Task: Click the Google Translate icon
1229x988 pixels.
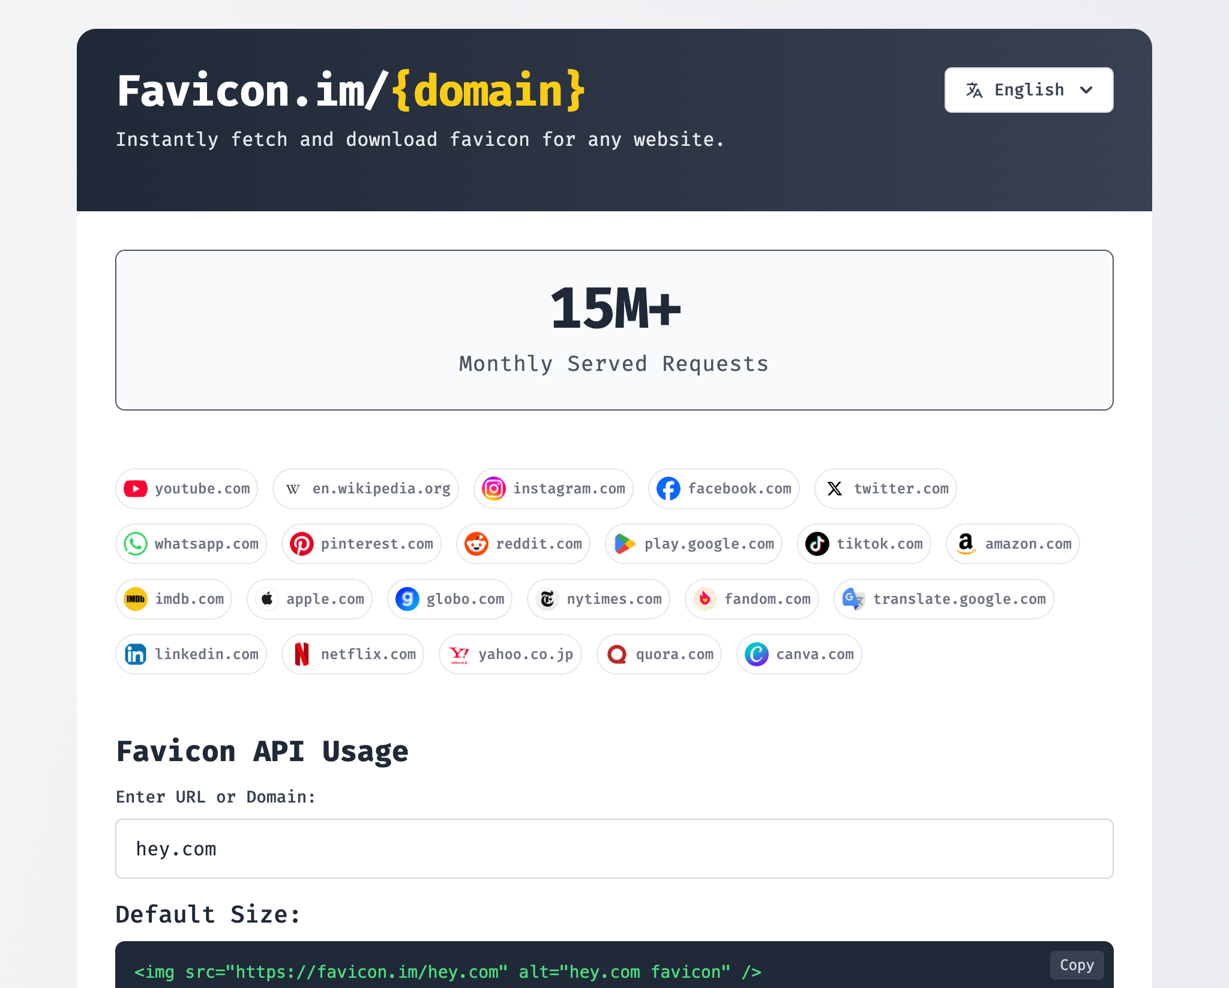Action: coord(853,598)
